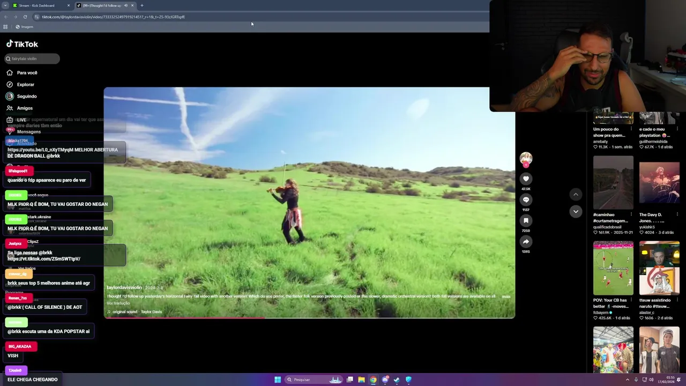
Task: Open Explorar page
Action: point(26,84)
